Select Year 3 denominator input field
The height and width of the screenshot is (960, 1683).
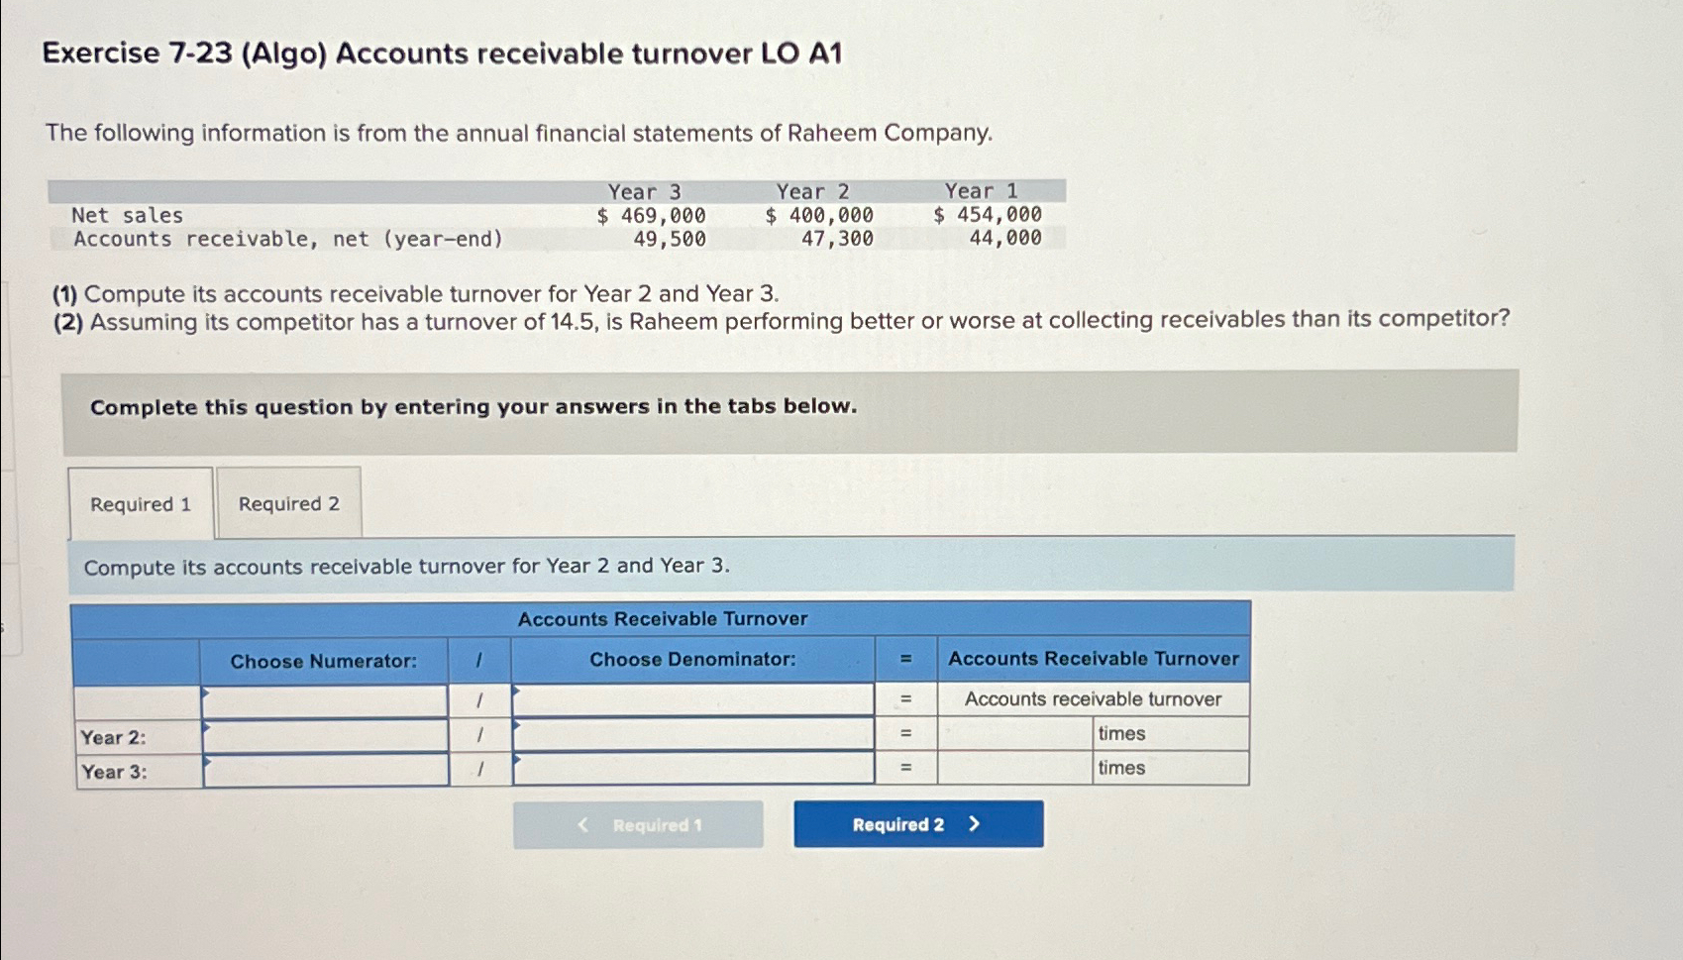tap(693, 768)
